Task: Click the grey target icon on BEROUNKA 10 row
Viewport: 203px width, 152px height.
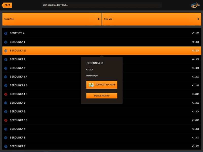Action: pos(6,51)
